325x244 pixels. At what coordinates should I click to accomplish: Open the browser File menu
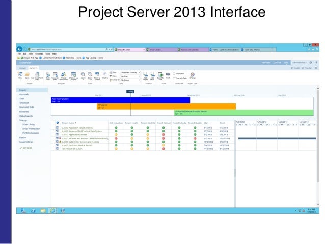19,53
